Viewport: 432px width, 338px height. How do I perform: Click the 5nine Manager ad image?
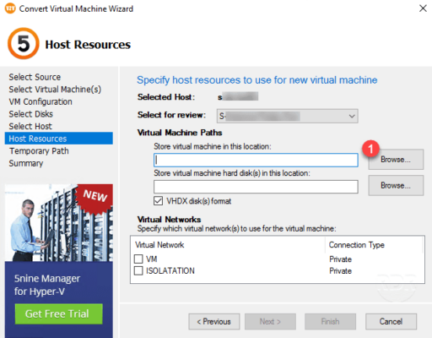(59, 222)
